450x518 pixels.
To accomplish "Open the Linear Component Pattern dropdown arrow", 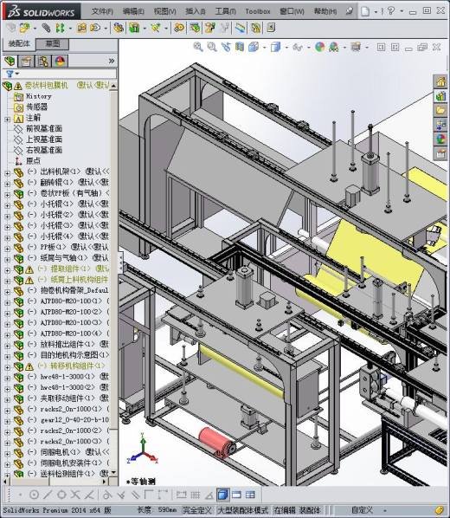I will (71, 29).
